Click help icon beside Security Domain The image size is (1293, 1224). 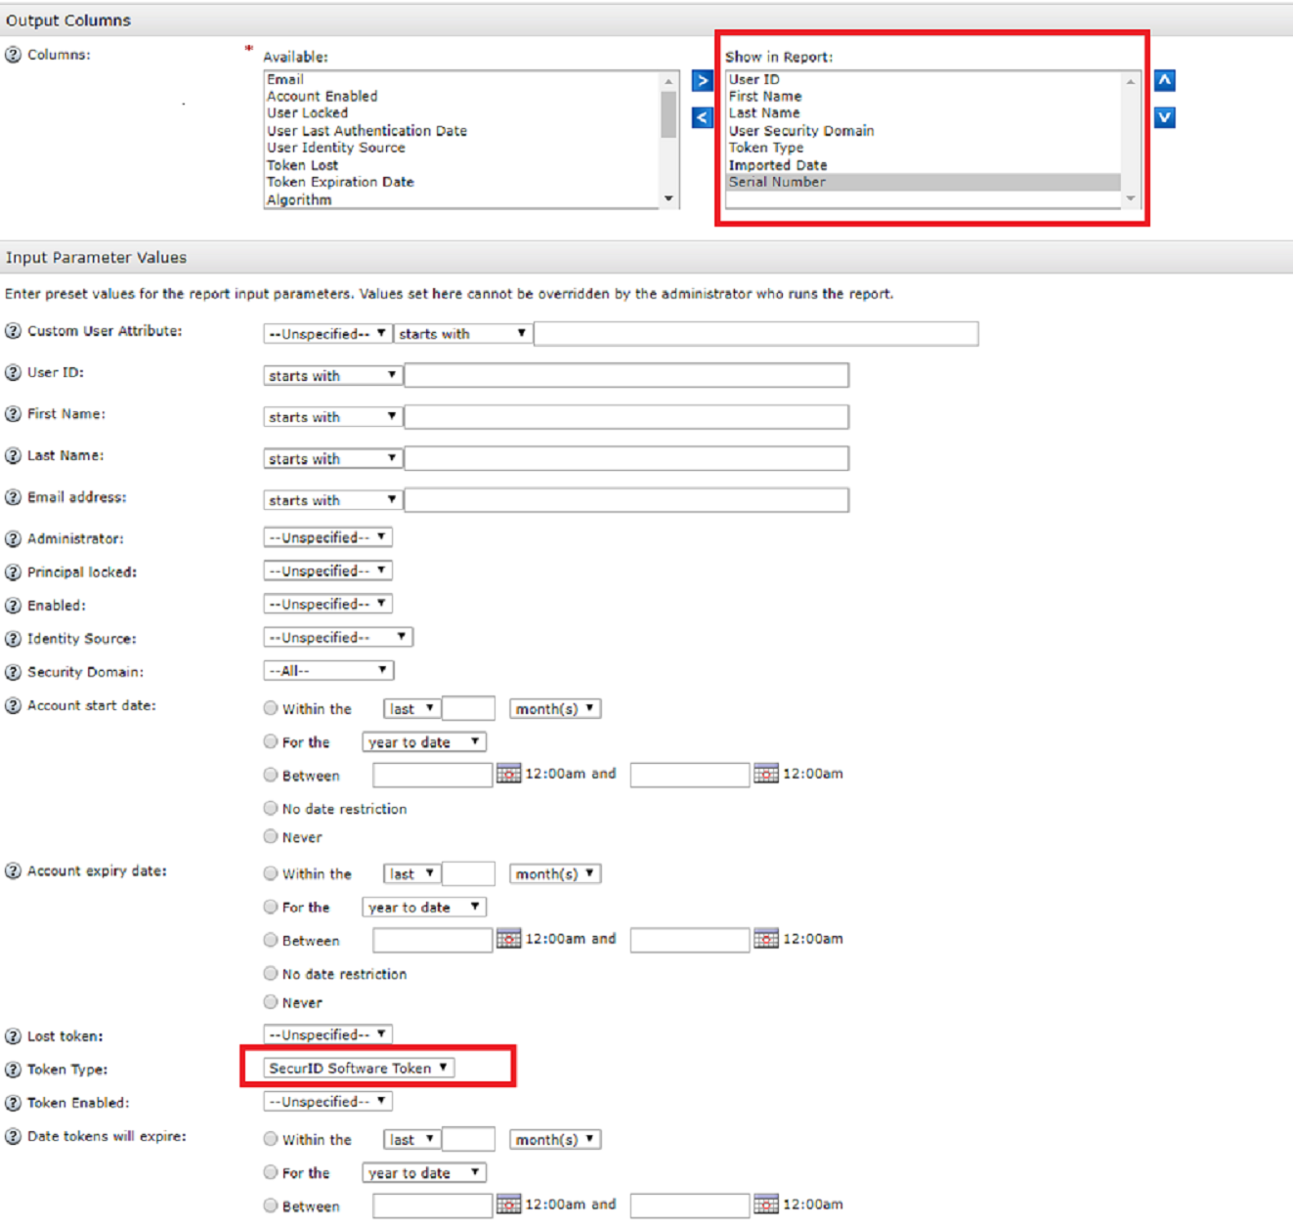(13, 672)
